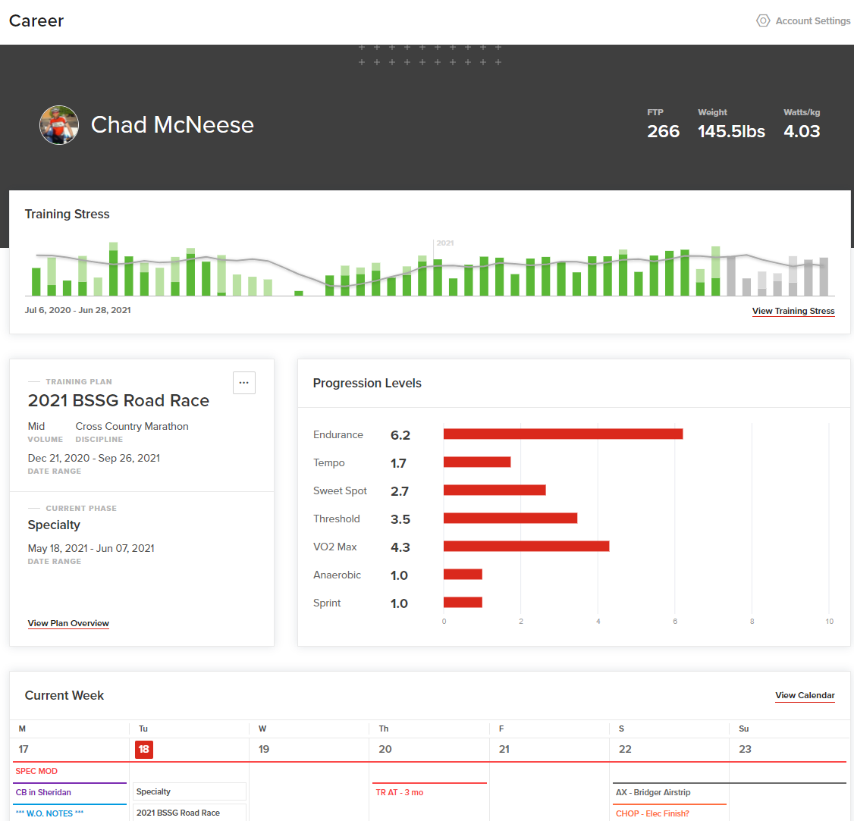Open the SPEC MOD calendar entry
This screenshot has width=854, height=821.
click(36, 771)
